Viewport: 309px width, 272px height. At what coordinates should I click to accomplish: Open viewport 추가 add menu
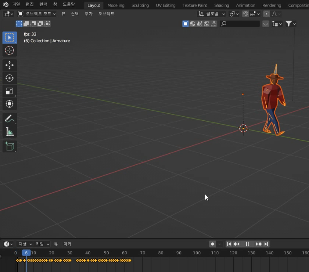pos(89,14)
